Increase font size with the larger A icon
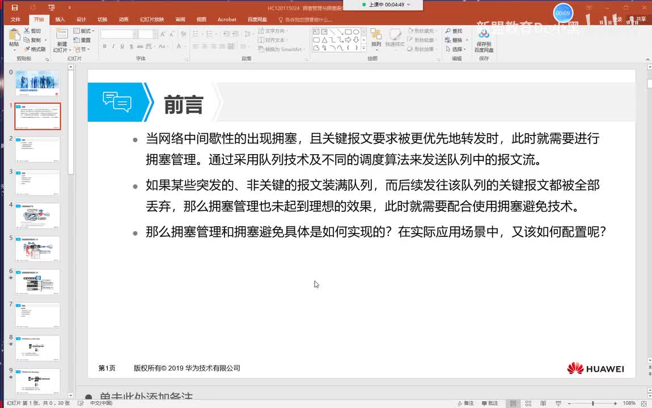The height and width of the screenshot is (408, 652). [163, 34]
